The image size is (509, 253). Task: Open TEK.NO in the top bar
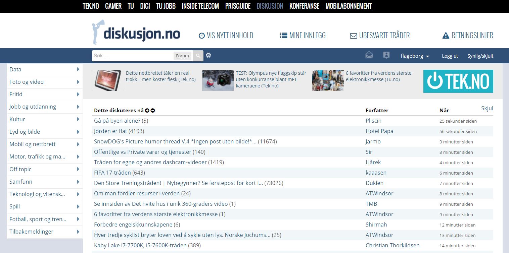pos(91,6)
